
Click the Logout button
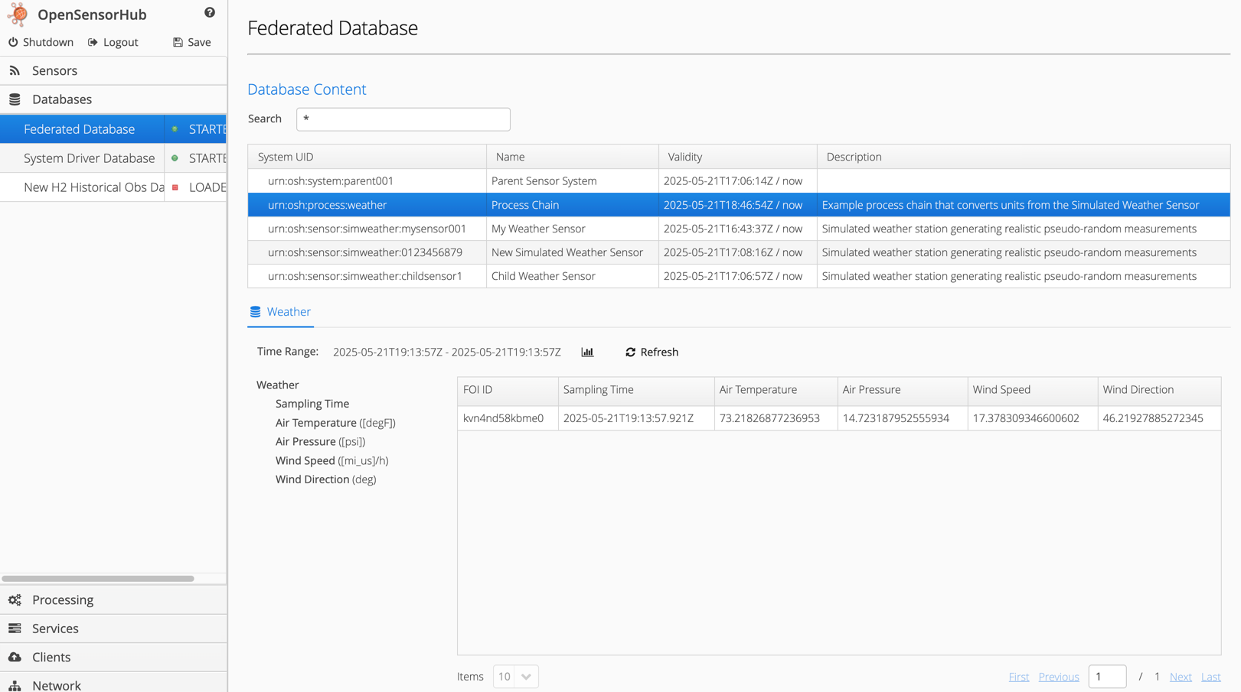(x=113, y=42)
